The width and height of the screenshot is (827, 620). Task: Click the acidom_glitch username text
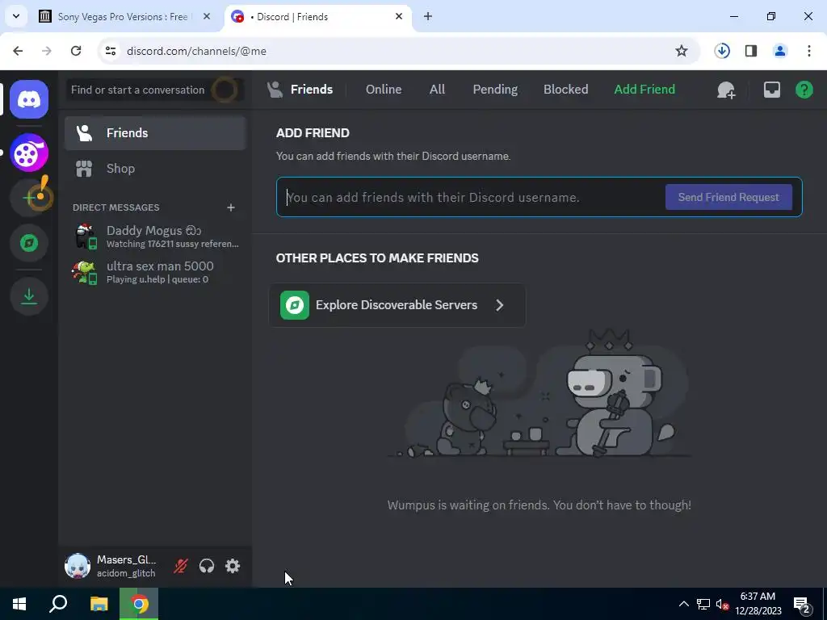(x=126, y=574)
